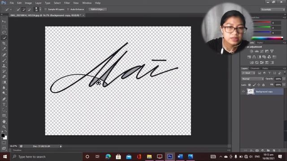
Task: Select the Rectangular Marquee tool
Action: [4, 27]
